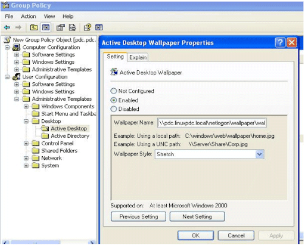Expand the Control Panel tree node

[x=26, y=143]
